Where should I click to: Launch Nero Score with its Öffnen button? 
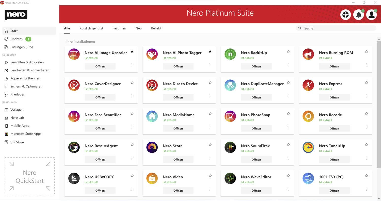click(x=178, y=159)
